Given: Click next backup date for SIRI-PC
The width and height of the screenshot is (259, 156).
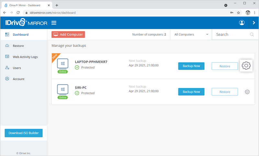Looking at the screenshot, I should 143,91.
